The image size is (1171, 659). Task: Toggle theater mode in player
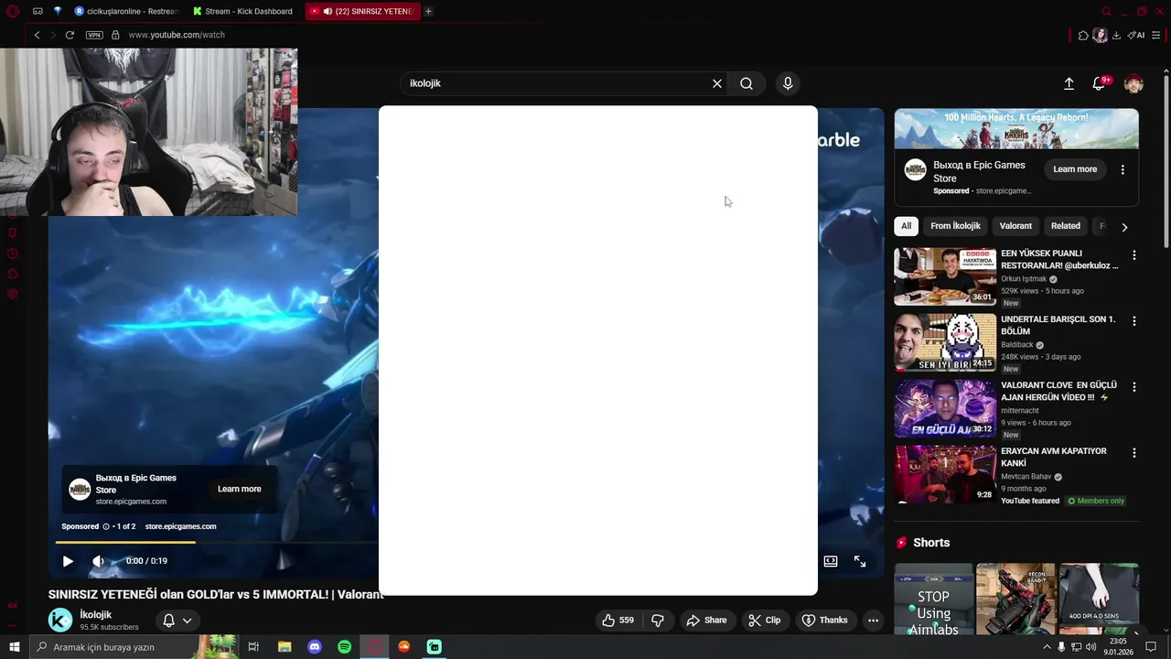pyautogui.click(x=831, y=561)
